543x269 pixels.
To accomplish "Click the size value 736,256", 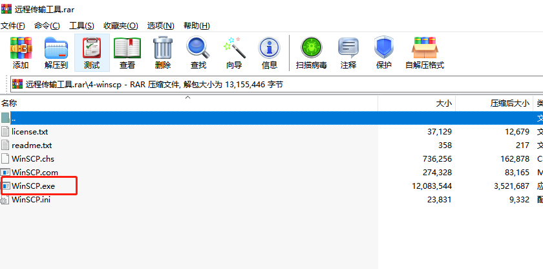I will tap(438, 158).
